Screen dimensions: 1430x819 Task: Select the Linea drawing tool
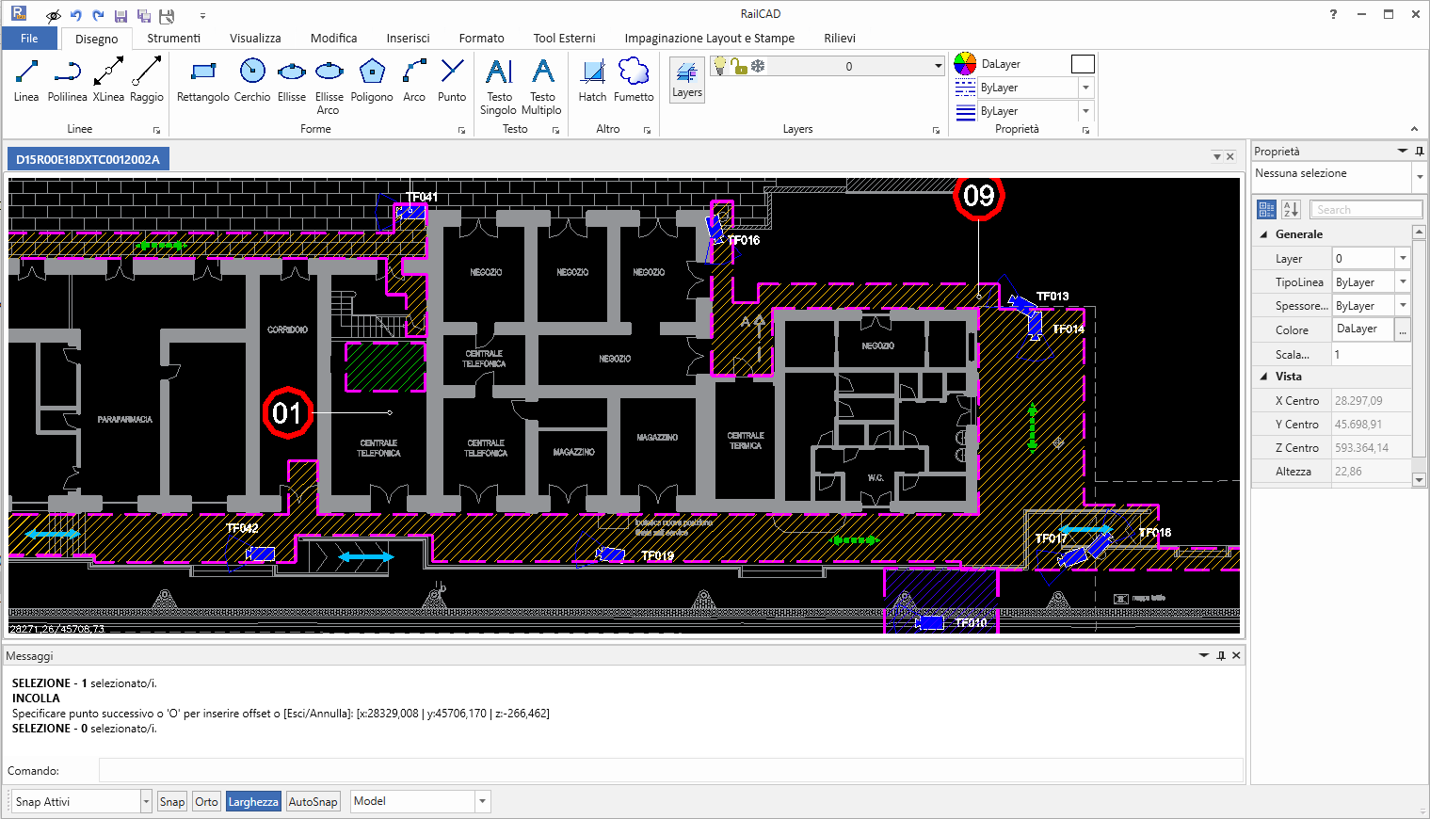tap(26, 80)
